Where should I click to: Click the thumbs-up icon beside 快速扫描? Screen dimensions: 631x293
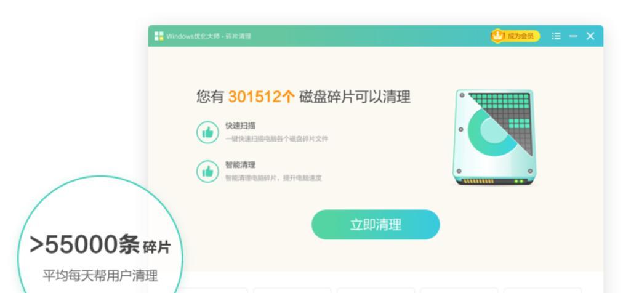tap(207, 132)
